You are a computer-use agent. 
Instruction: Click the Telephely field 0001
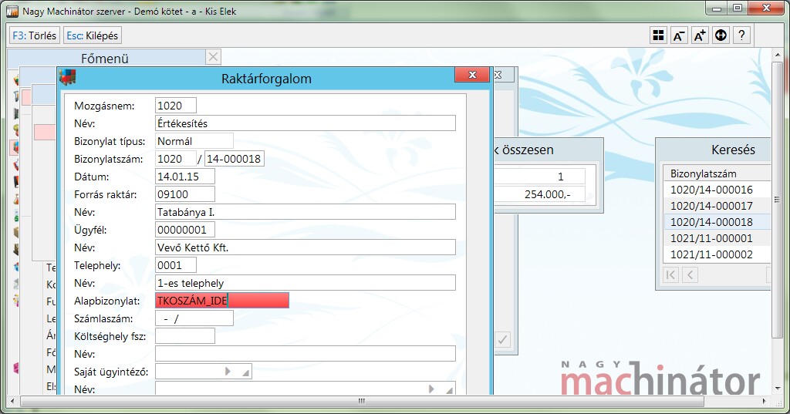tap(176, 265)
